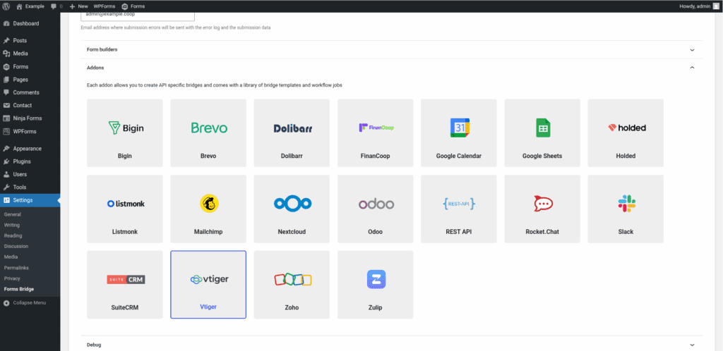
Task: Open Ninja Forms in the sidebar
Action: point(30,118)
